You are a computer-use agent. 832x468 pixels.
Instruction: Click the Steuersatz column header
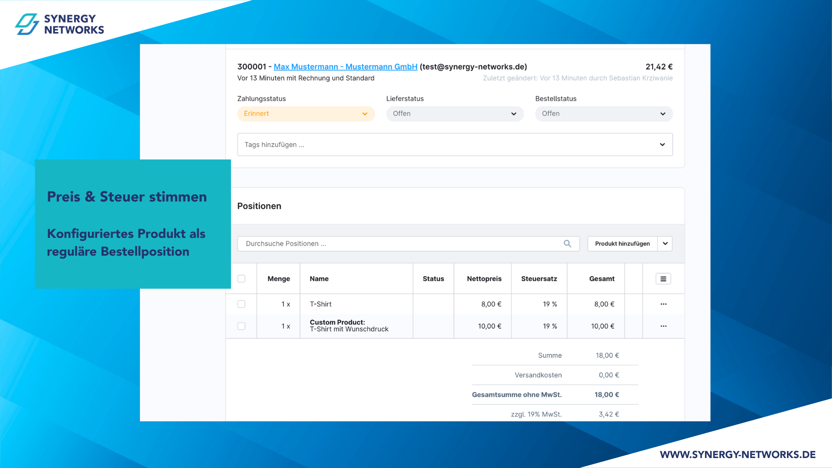[539, 279]
